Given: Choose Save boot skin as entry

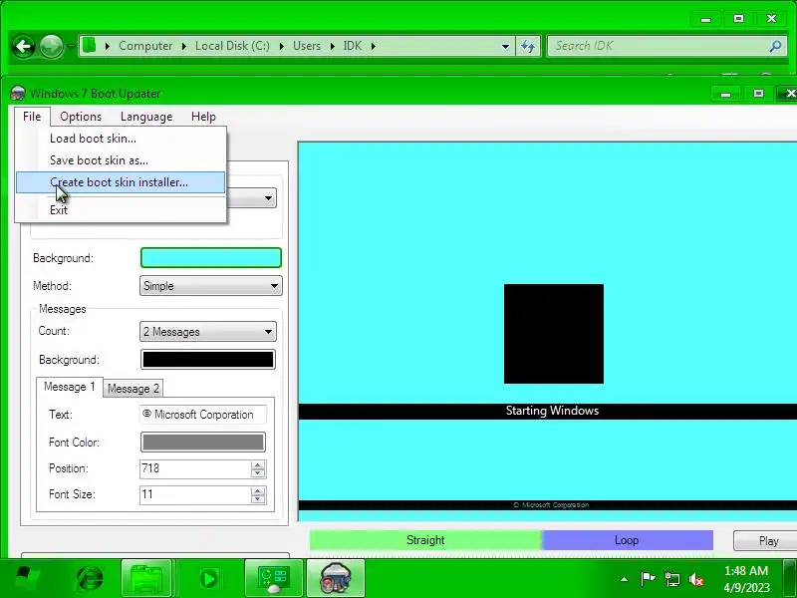Looking at the screenshot, I should click(121, 160).
